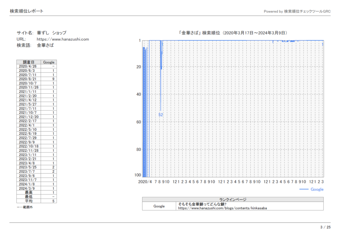This screenshot has height=233, width=339.
Task: Click the 2021/7/11 date cell
Action: coord(28,109)
